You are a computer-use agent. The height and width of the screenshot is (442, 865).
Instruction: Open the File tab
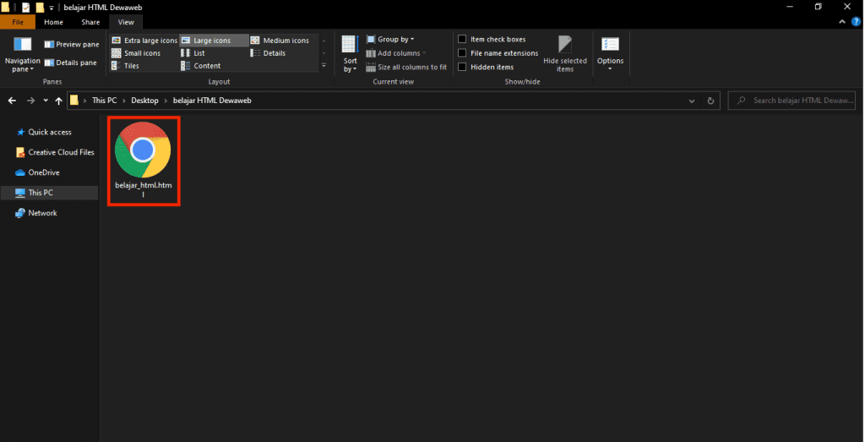[x=18, y=22]
